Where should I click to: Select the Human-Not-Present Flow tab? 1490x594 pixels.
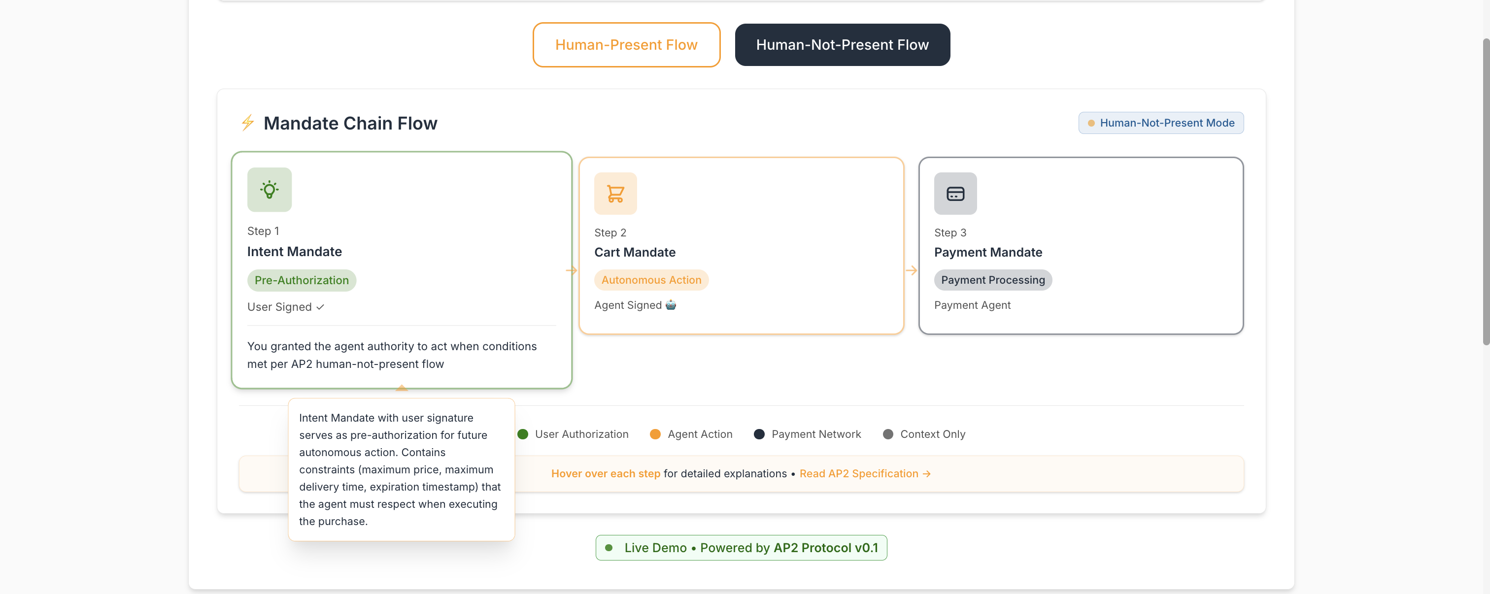tap(842, 44)
